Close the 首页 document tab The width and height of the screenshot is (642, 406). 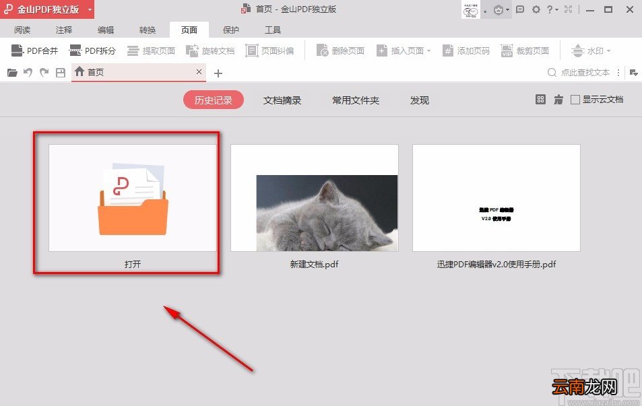click(199, 72)
